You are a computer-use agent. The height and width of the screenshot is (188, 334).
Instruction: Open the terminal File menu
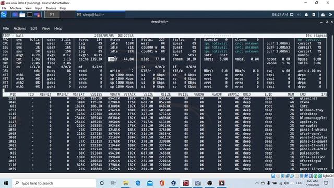coord(6,28)
